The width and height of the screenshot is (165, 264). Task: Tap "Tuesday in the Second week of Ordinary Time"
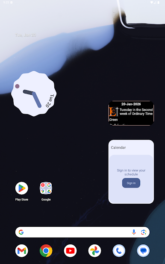(136, 111)
